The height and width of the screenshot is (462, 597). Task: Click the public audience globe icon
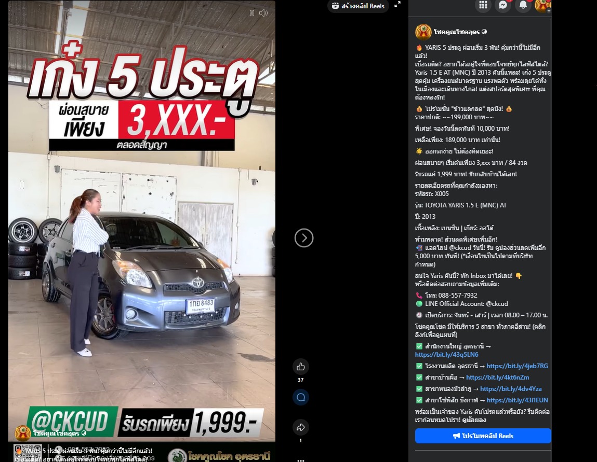tap(484, 32)
